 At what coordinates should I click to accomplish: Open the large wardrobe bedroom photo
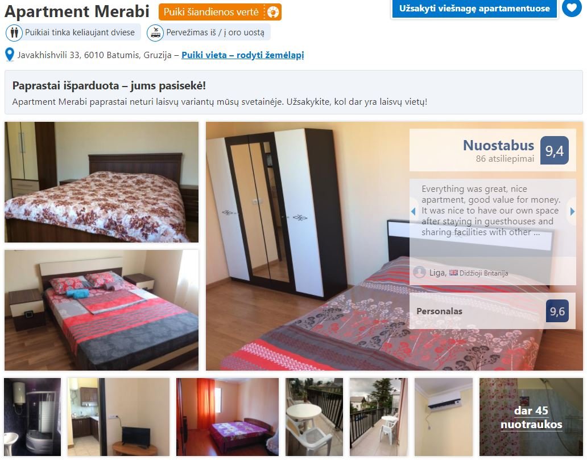pos(394,246)
